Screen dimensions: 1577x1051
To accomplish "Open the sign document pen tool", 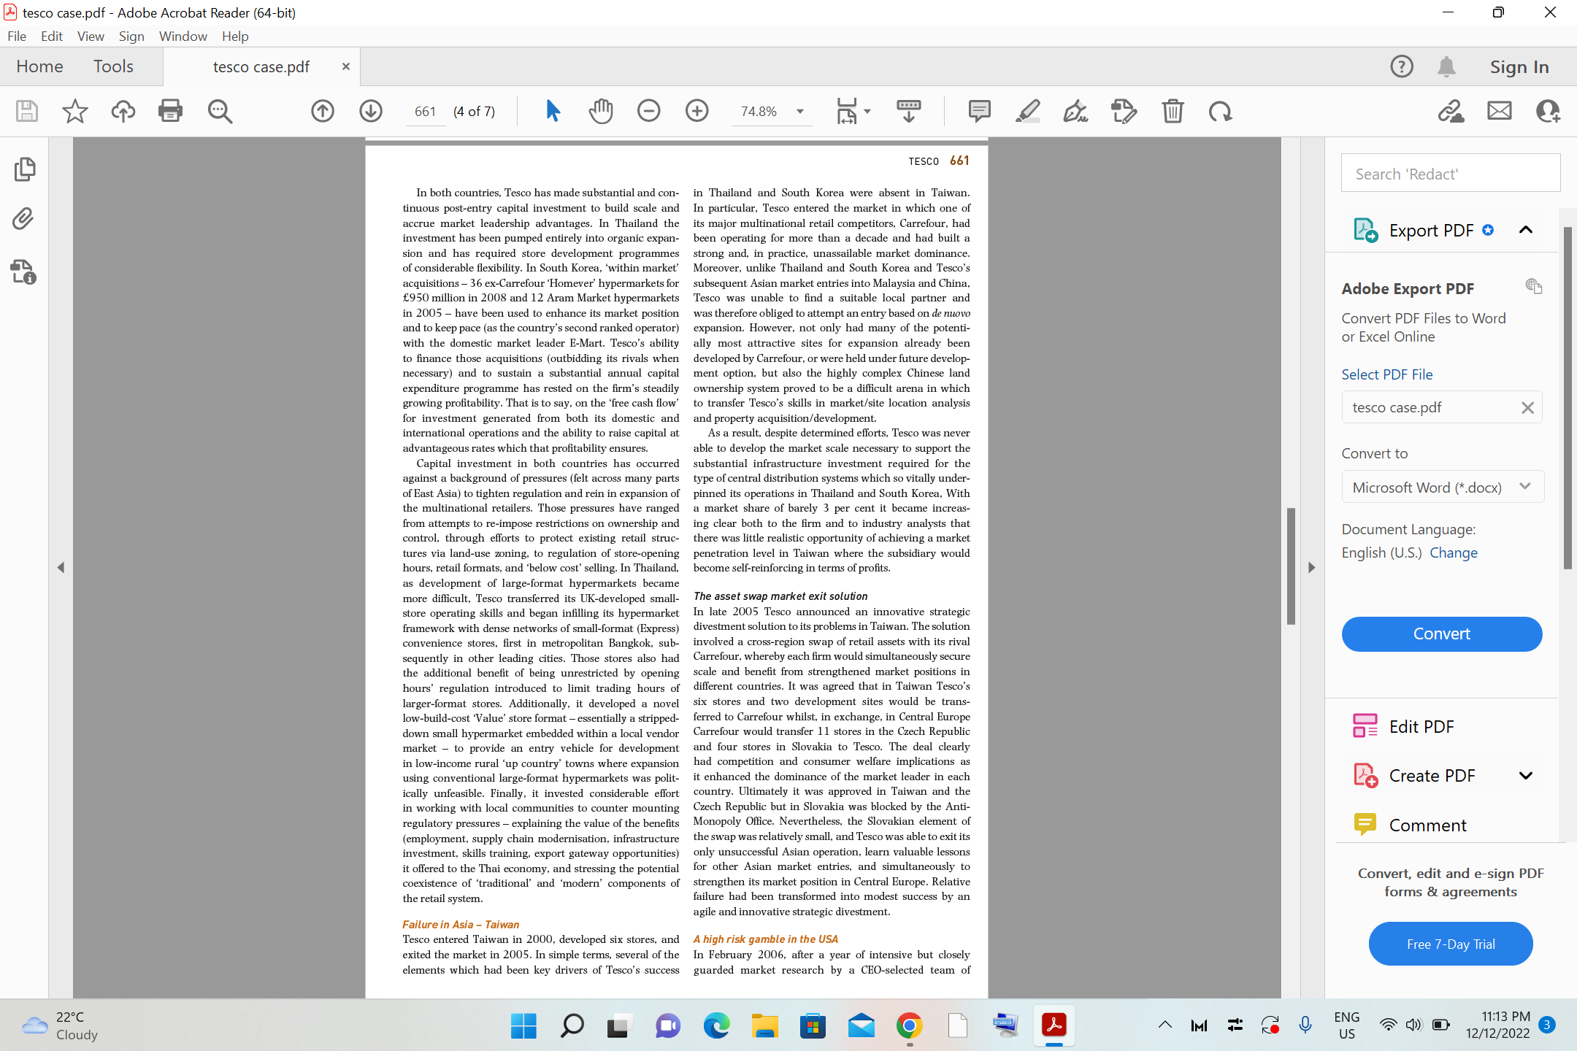I will click(x=1075, y=111).
